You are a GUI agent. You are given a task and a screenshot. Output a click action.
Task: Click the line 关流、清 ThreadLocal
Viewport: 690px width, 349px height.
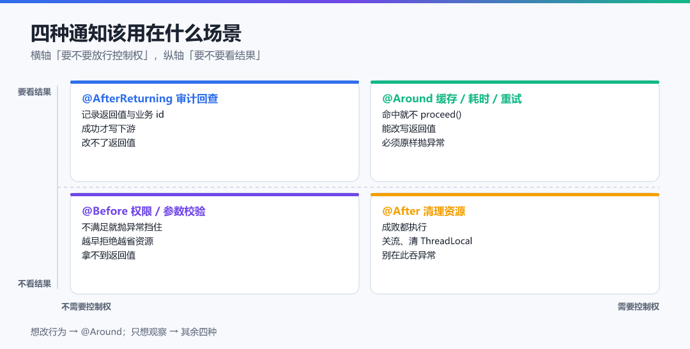[x=427, y=241]
